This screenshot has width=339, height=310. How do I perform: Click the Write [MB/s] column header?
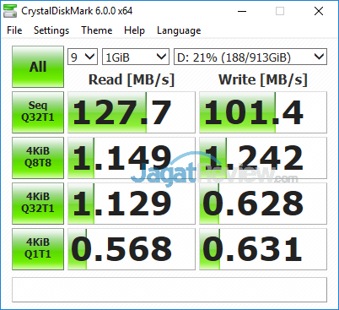pyautogui.click(x=263, y=79)
